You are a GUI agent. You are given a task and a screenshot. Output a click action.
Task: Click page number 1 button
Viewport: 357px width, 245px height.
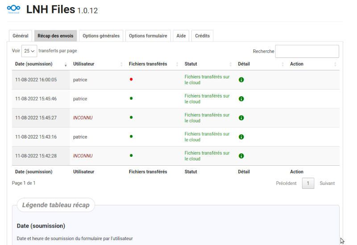point(308,184)
